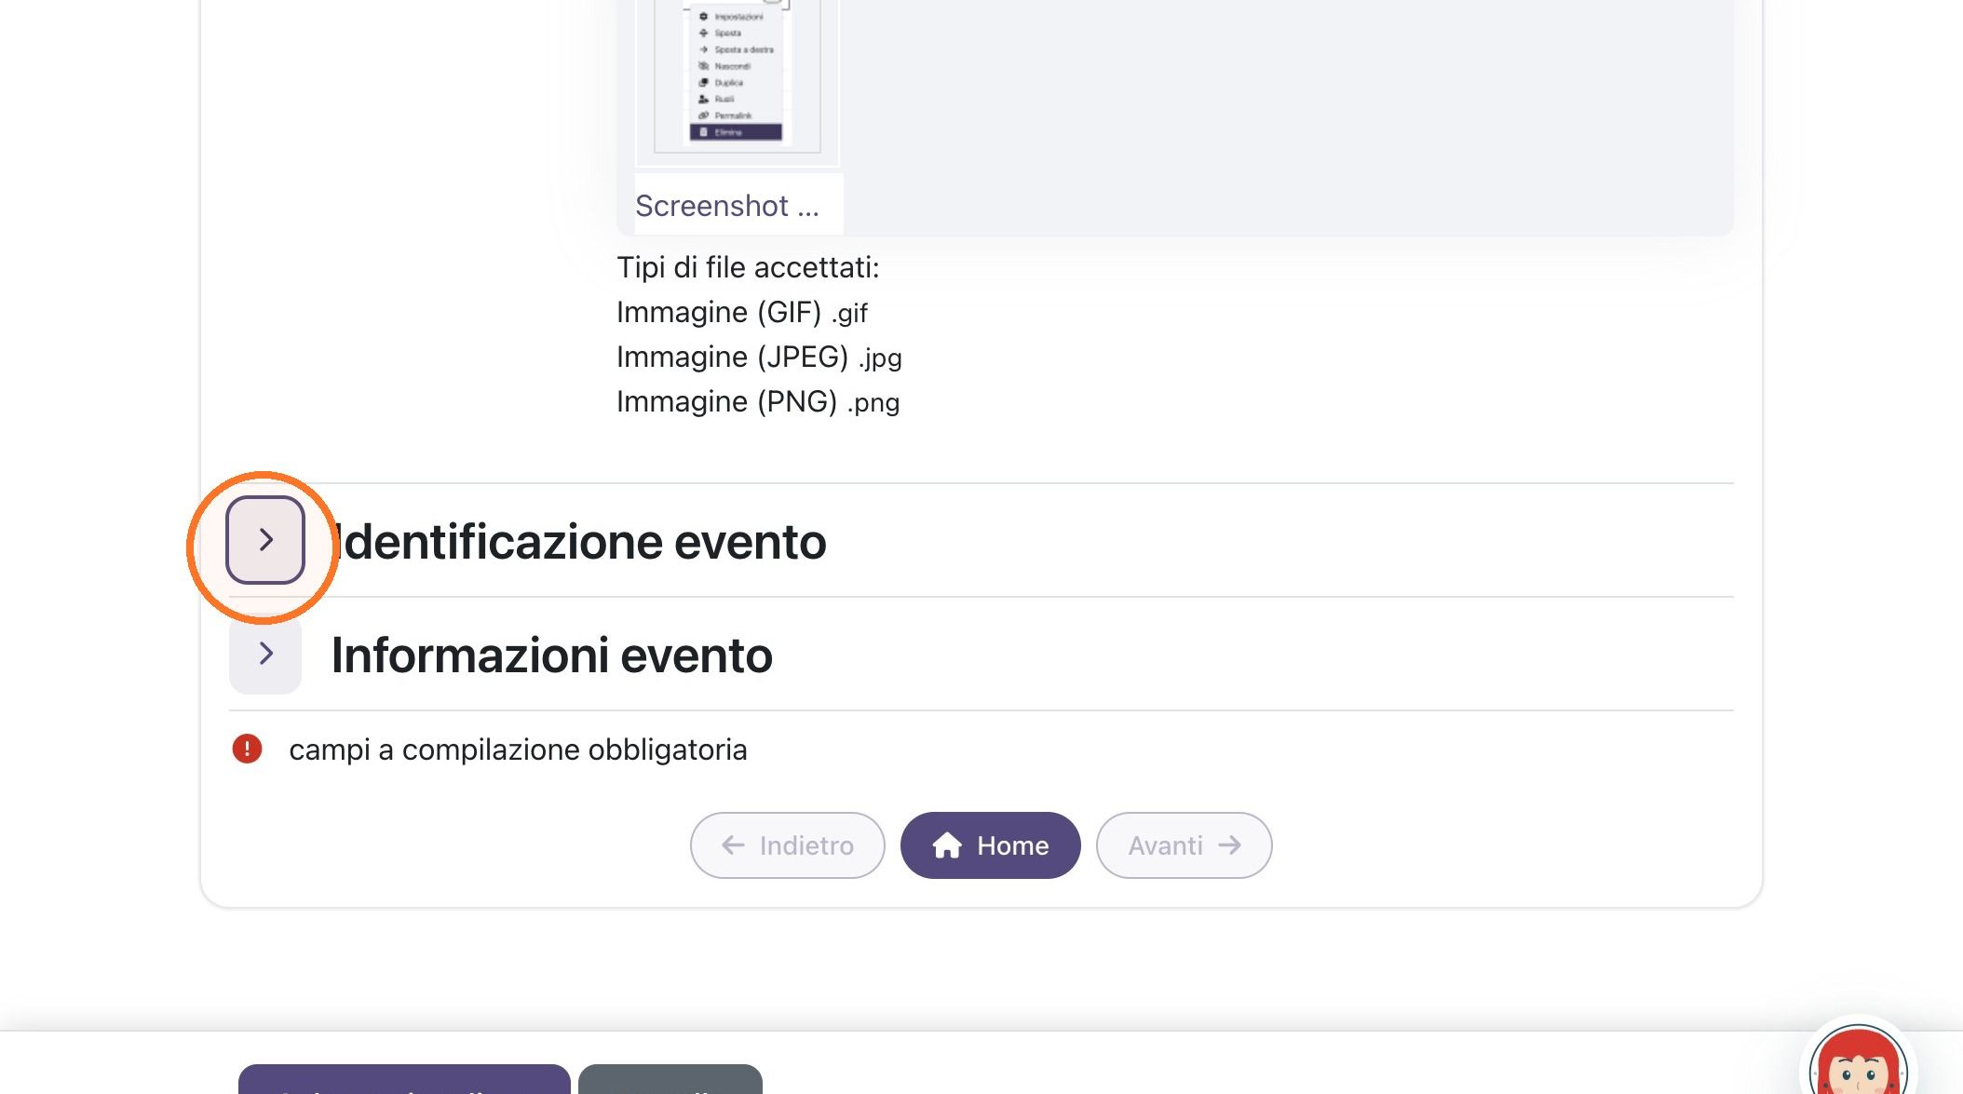Expand the Identificazione evento section chevron
Image resolution: width=1963 pixels, height=1094 pixels.
(x=265, y=540)
